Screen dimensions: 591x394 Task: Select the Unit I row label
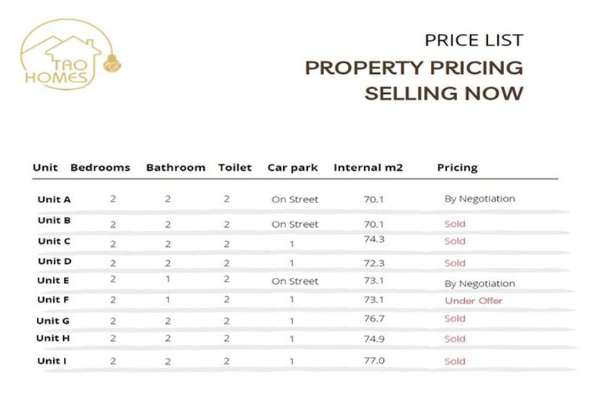(x=51, y=361)
